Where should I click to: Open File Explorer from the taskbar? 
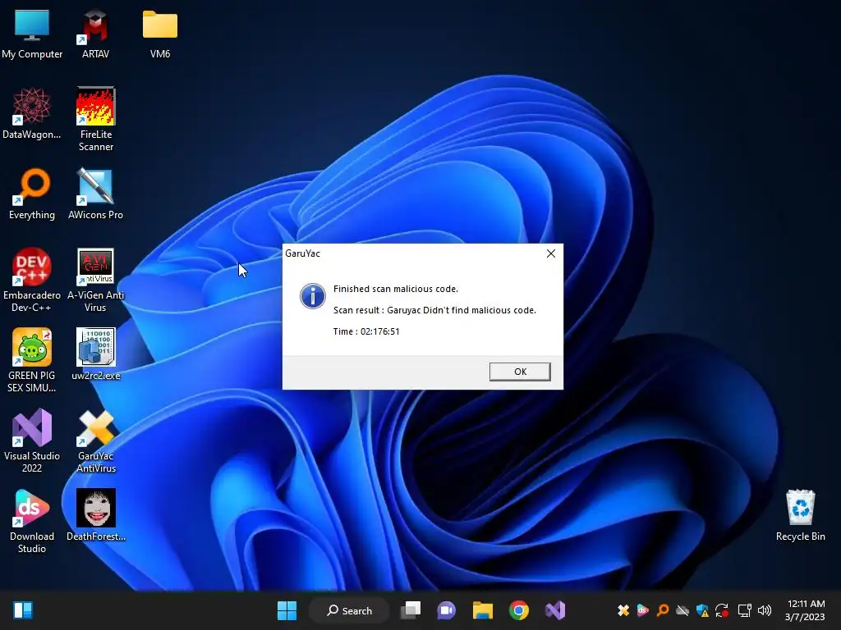pos(482,610)
